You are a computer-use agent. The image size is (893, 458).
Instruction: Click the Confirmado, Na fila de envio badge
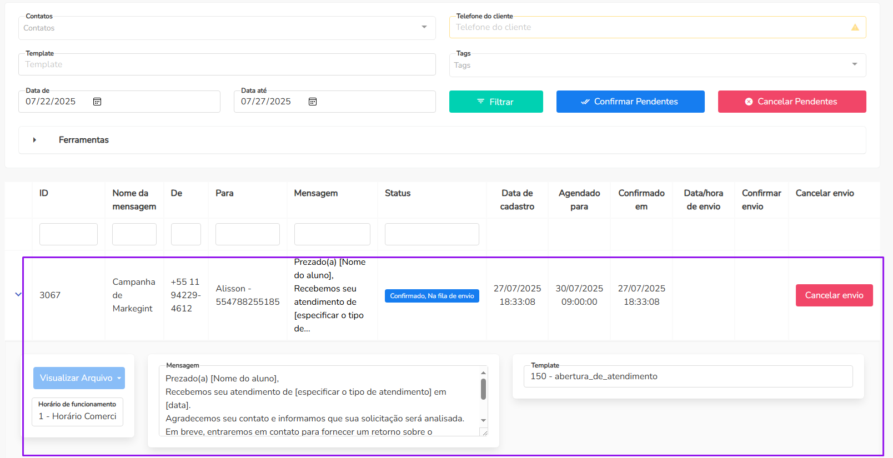[x=432, y=296]
